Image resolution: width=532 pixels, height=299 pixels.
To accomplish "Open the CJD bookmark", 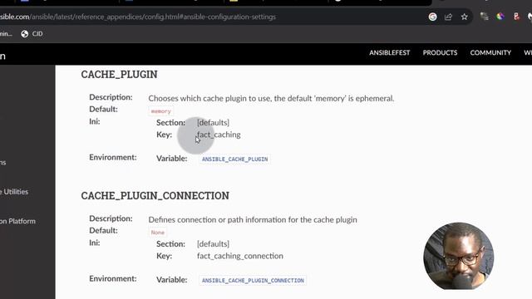I will click(32, 33).
